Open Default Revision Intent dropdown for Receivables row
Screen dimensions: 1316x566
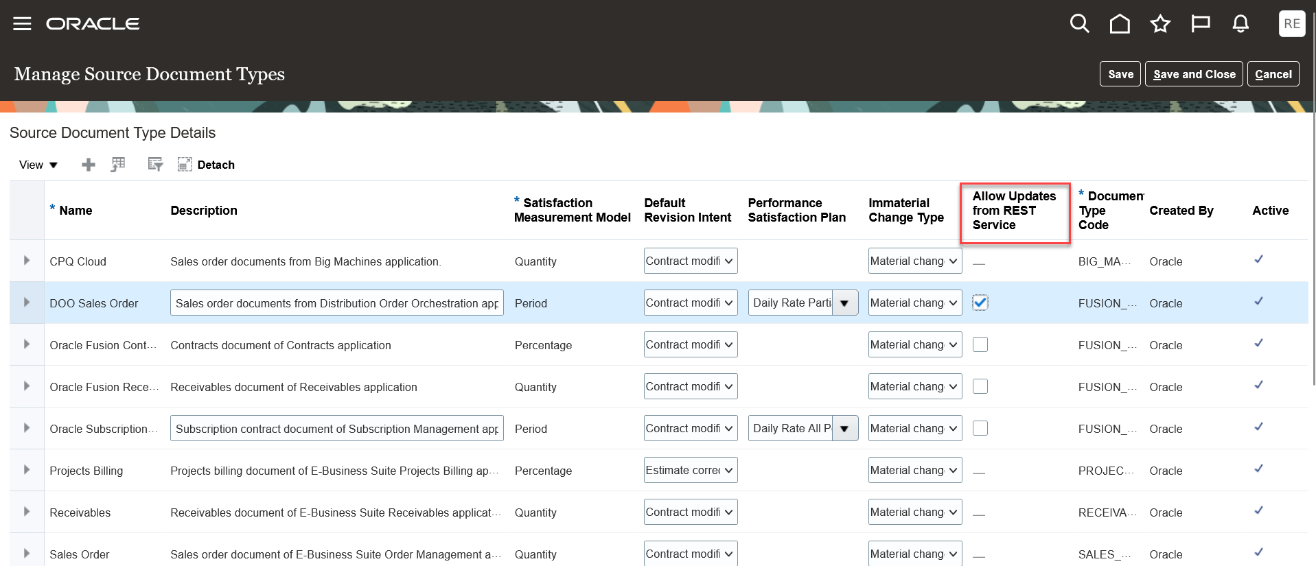point(691,512)
